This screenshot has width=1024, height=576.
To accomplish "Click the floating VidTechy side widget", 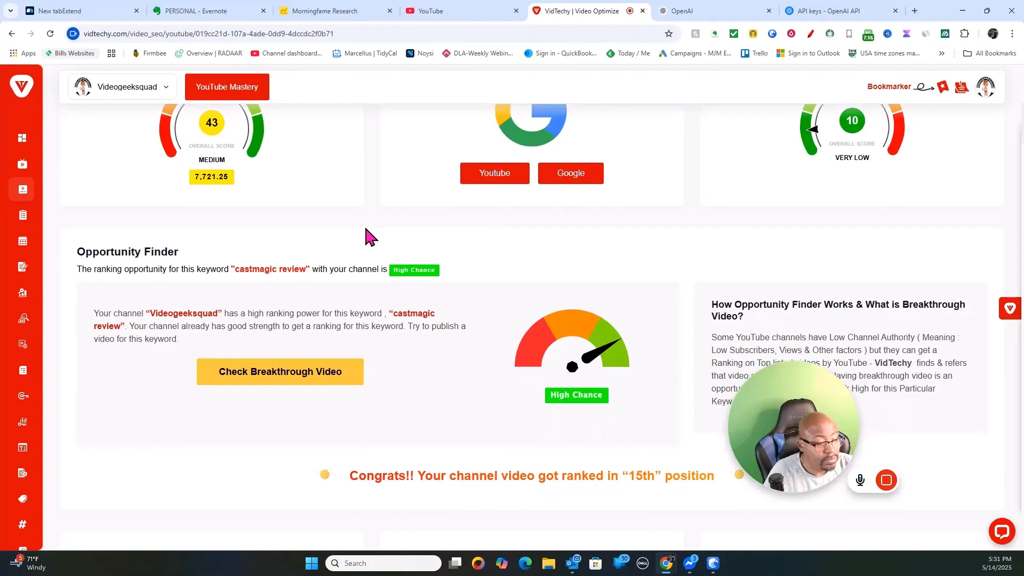I will (x=1010, y=308).
